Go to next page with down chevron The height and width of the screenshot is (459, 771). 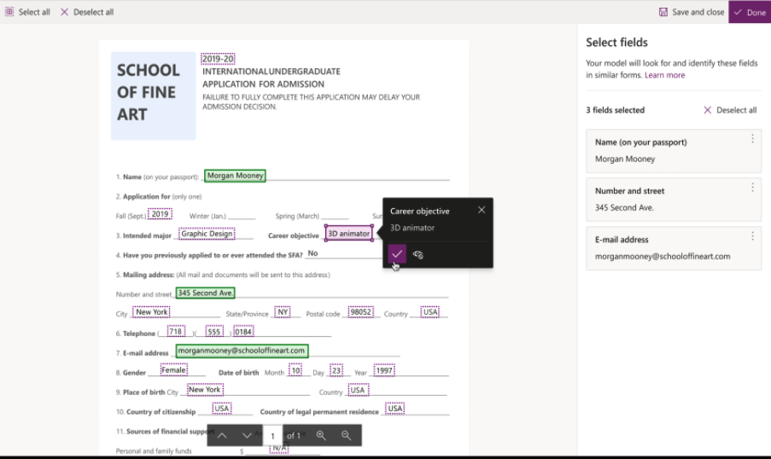coord(247,435)
